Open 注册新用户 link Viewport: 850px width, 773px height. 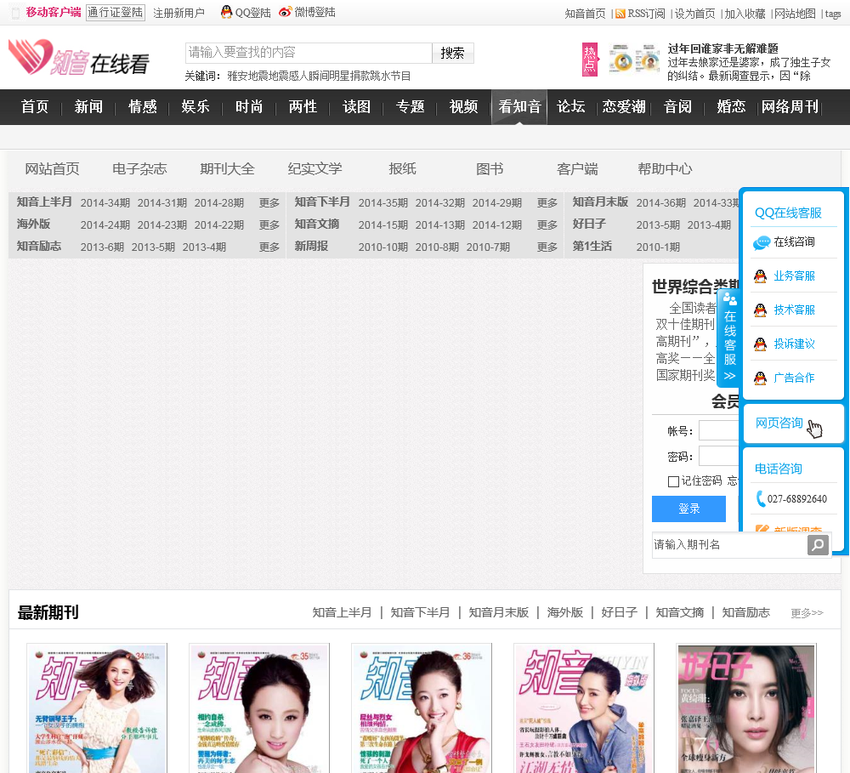(178, 13)
